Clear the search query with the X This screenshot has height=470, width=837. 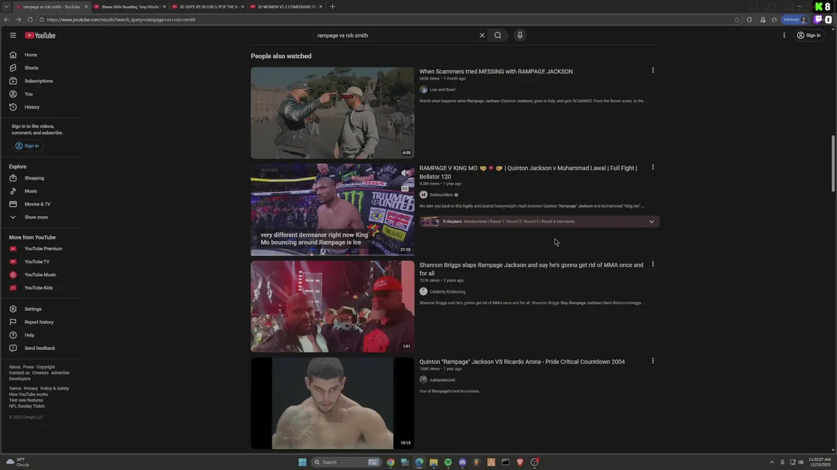tap(482, 35)
